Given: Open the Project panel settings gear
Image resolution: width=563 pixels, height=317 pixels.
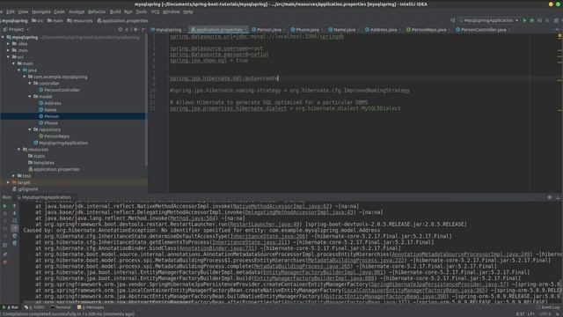Looking at the screenshot, I should point(135,29).
